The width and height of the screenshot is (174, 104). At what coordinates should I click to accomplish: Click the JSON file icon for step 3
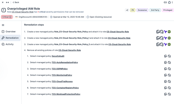pos(158,44)
